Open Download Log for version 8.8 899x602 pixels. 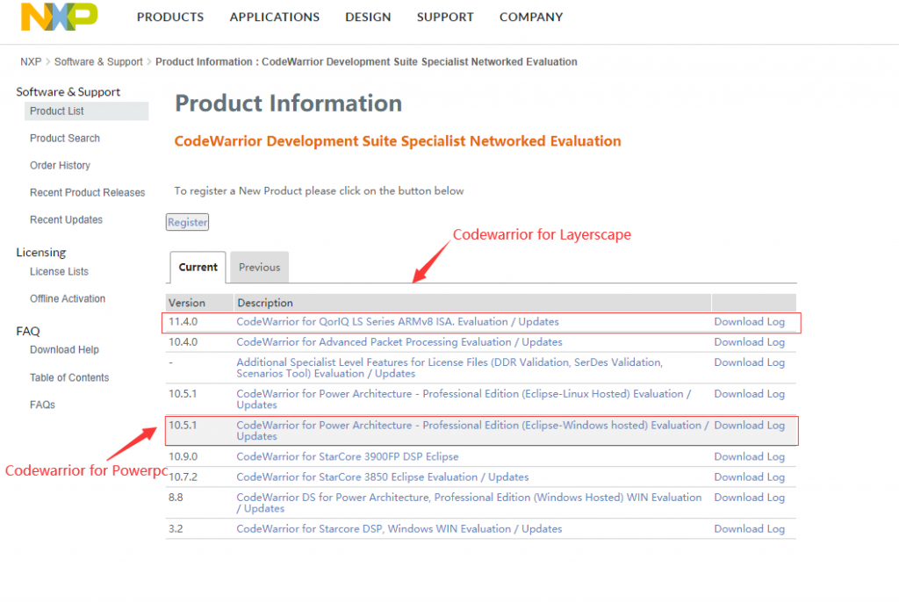pos(750,498)
